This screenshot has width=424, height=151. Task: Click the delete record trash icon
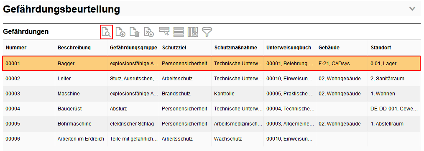click(x=134, y=32)
